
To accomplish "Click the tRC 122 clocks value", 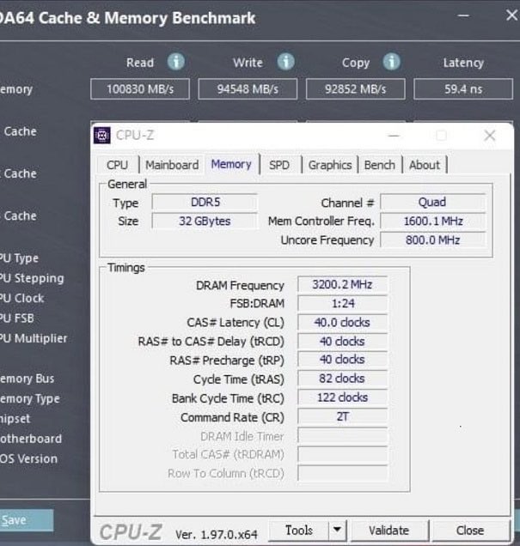I will pos(343,397).
